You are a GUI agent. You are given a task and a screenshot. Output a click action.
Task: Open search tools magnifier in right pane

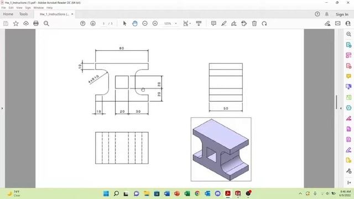pos(348,34)
